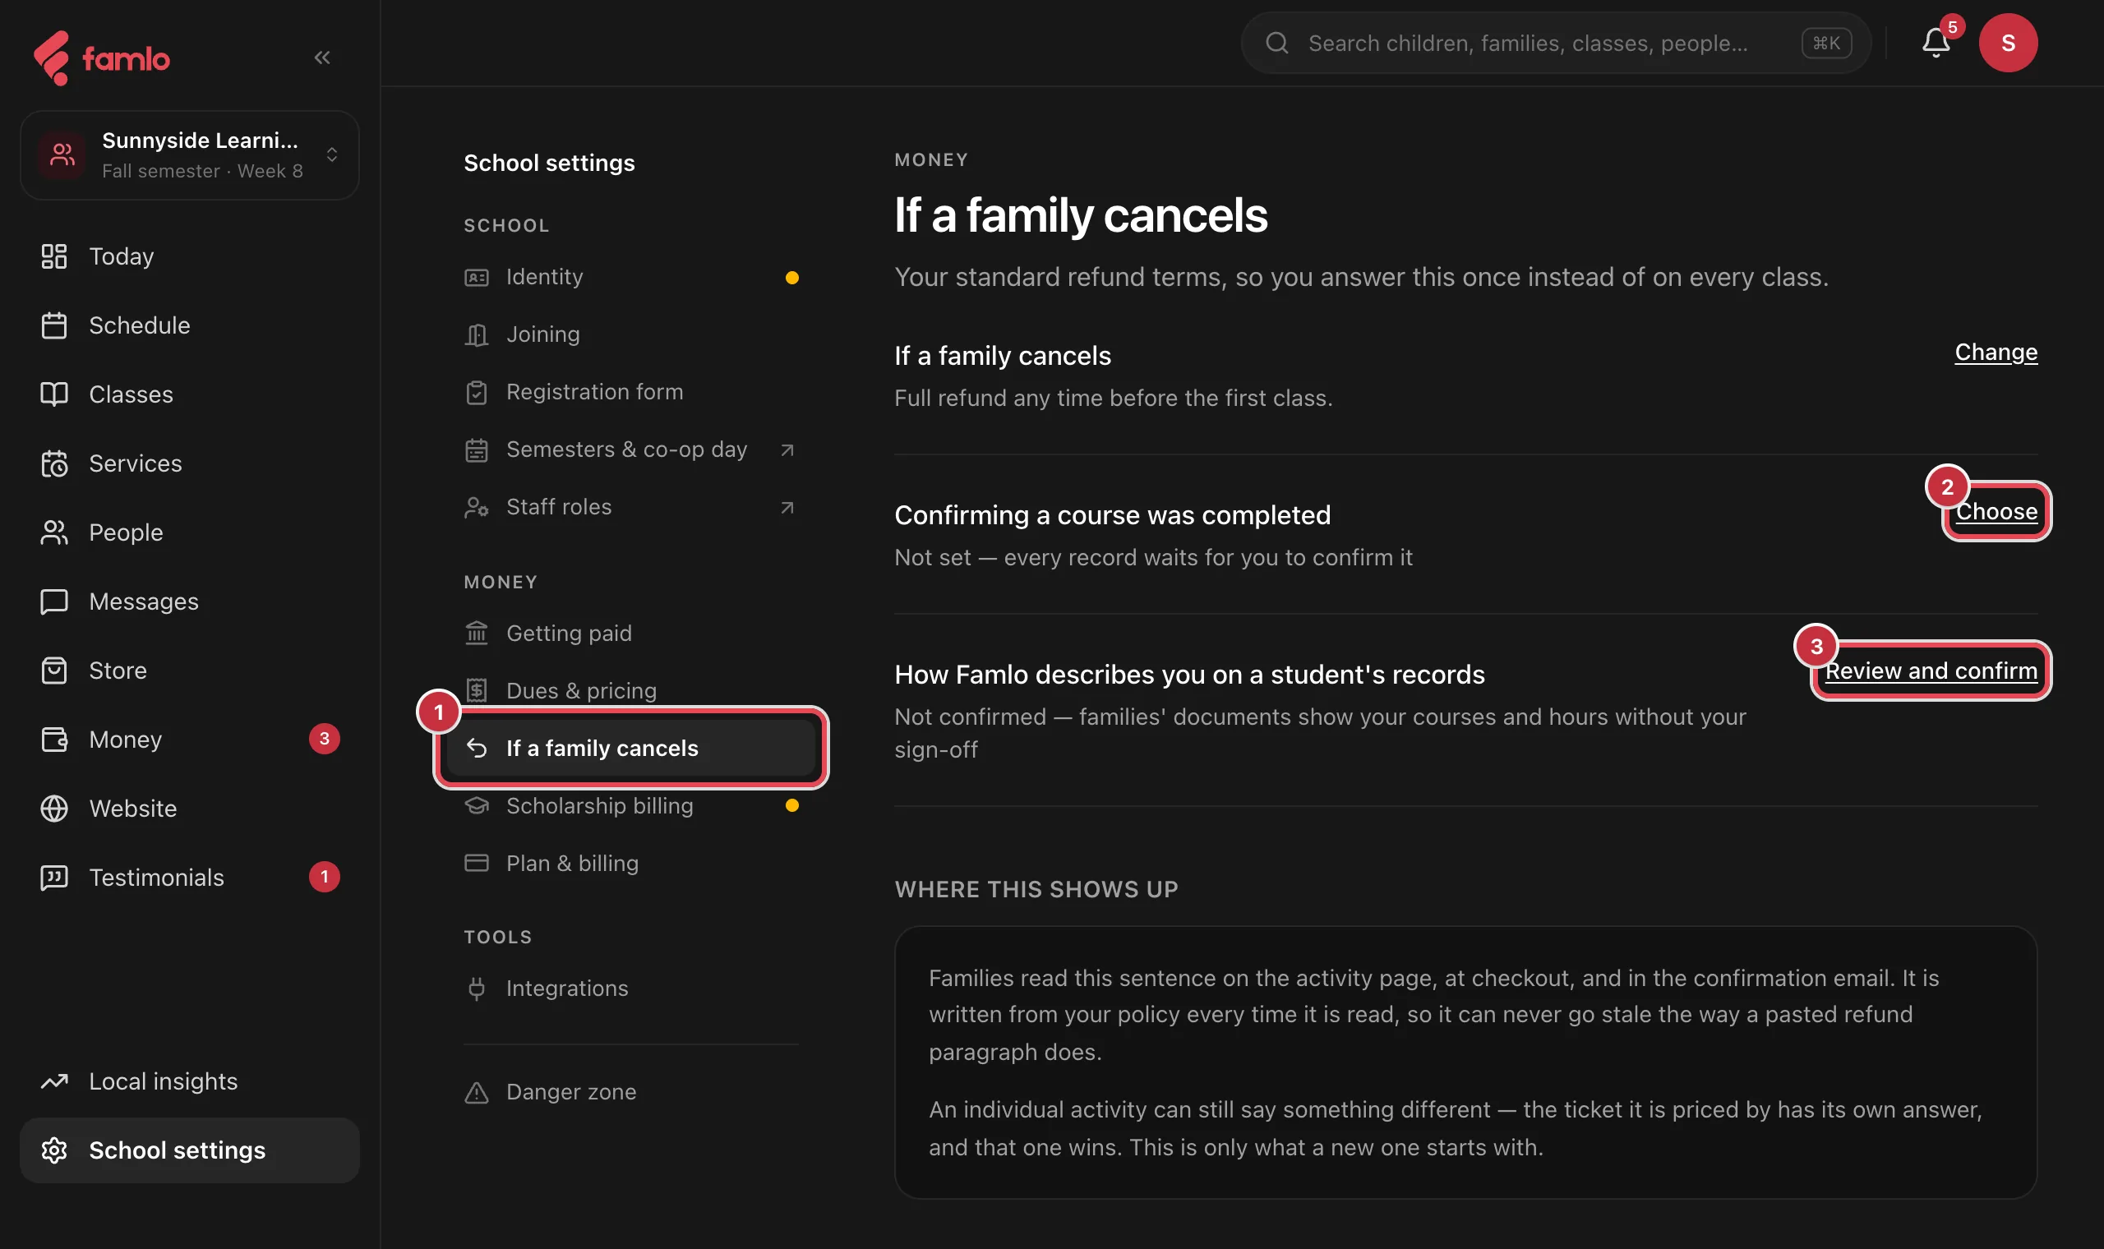Click the Testimonials badge showing 1

(324, 877)
